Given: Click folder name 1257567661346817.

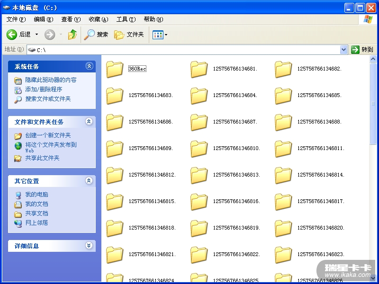Looking at the screenshot, I should pyautogui.click(x=321, y=201).
